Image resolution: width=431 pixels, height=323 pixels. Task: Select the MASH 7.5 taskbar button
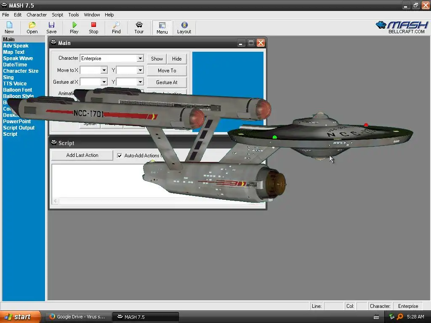point(145,317)
